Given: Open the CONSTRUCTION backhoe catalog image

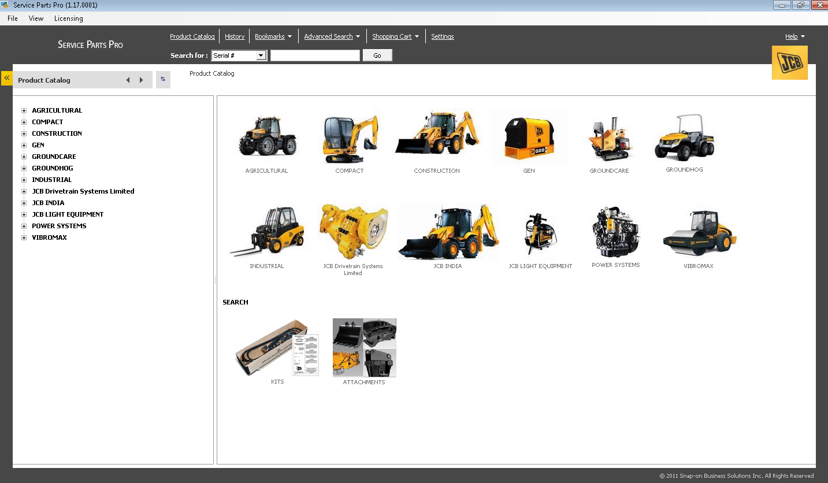Looking at the screenshot, I should (437, 134).
